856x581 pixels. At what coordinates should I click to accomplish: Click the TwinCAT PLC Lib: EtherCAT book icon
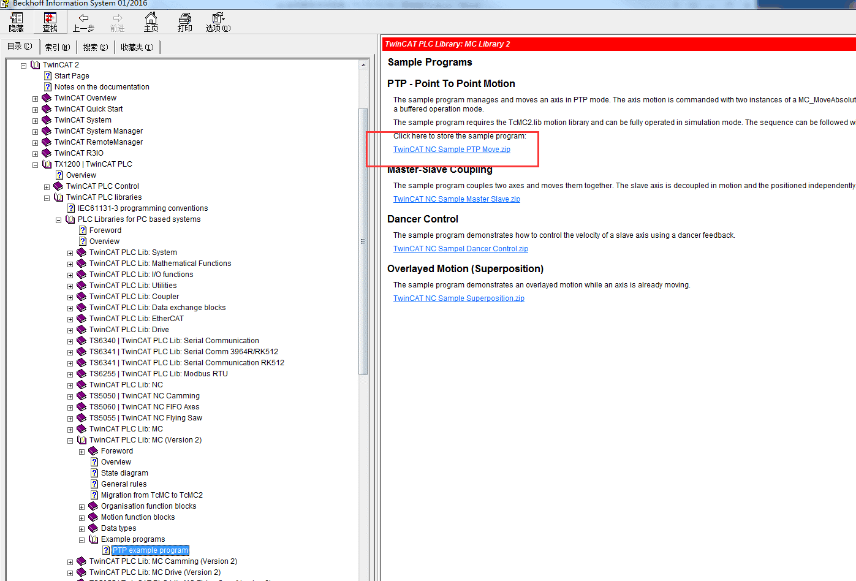click(81, 318)
